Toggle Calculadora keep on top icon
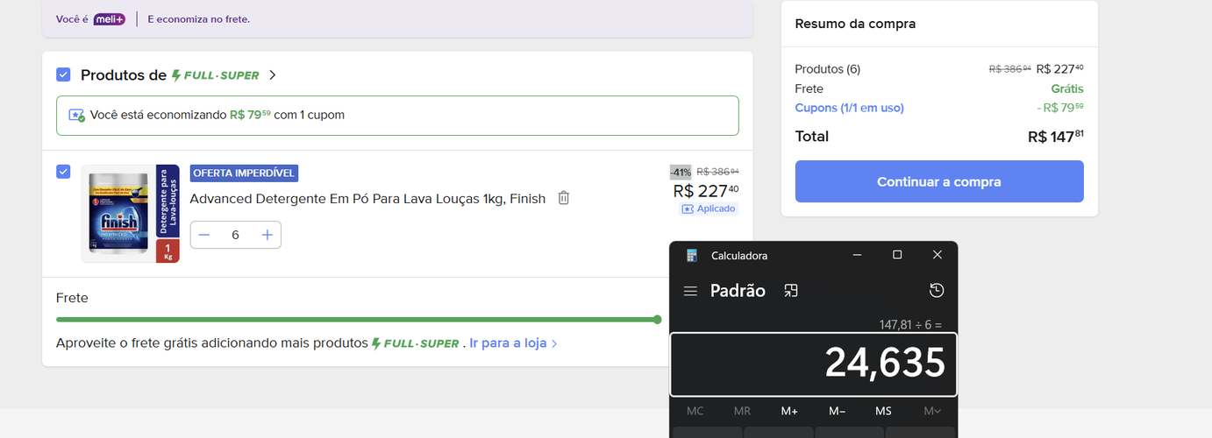The image size is (1212, 438). (x=791, y=291)
